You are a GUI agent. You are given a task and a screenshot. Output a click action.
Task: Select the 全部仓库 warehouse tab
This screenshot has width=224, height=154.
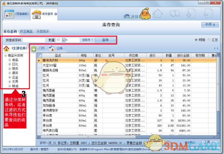pos(15,48)
